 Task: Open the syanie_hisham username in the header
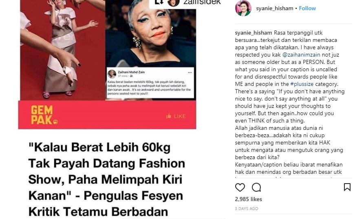pos(275,9)
